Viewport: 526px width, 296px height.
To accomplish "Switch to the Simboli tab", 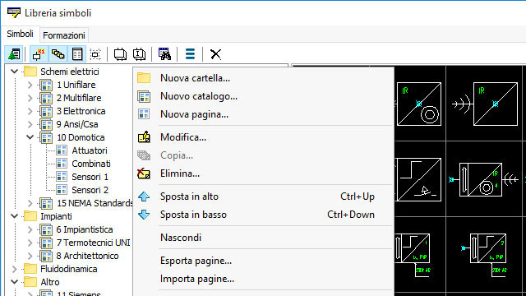I will 20,34.
